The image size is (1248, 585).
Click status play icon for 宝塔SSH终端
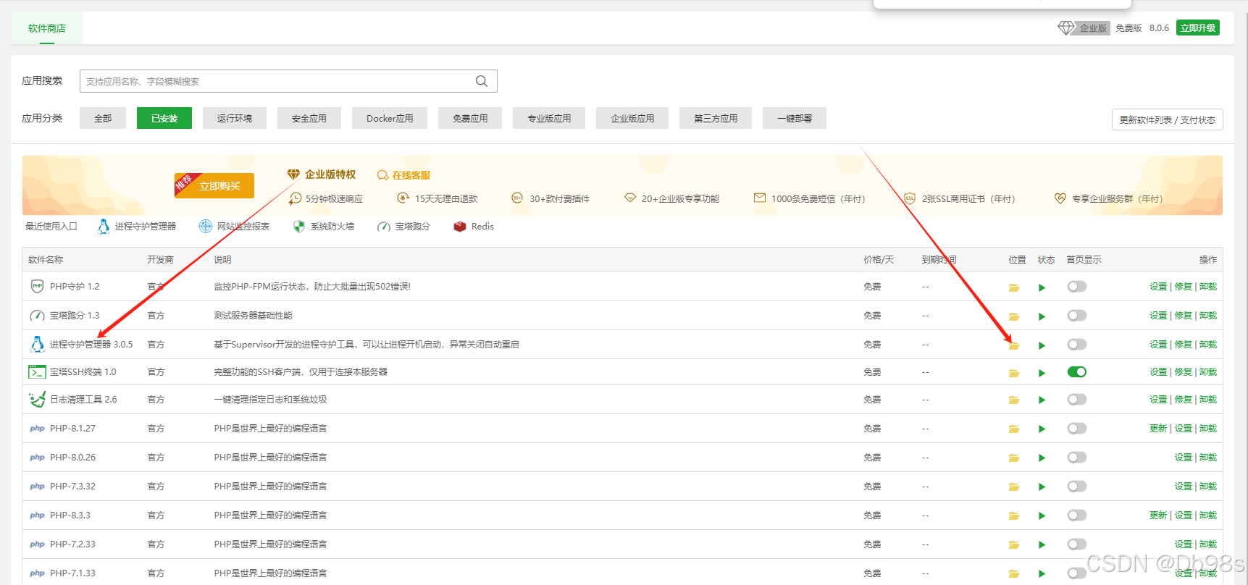pyautogui.click(x=1042, y=373)
